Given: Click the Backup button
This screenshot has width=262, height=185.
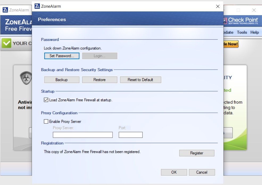Looking at the screenshot, I should (x=62, y=80).
